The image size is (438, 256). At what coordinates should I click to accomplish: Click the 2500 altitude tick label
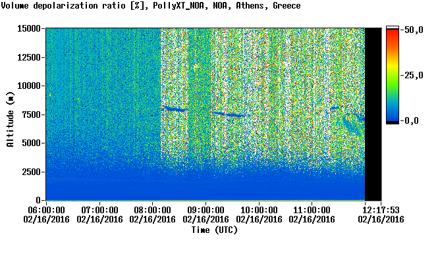pos(31,172)
